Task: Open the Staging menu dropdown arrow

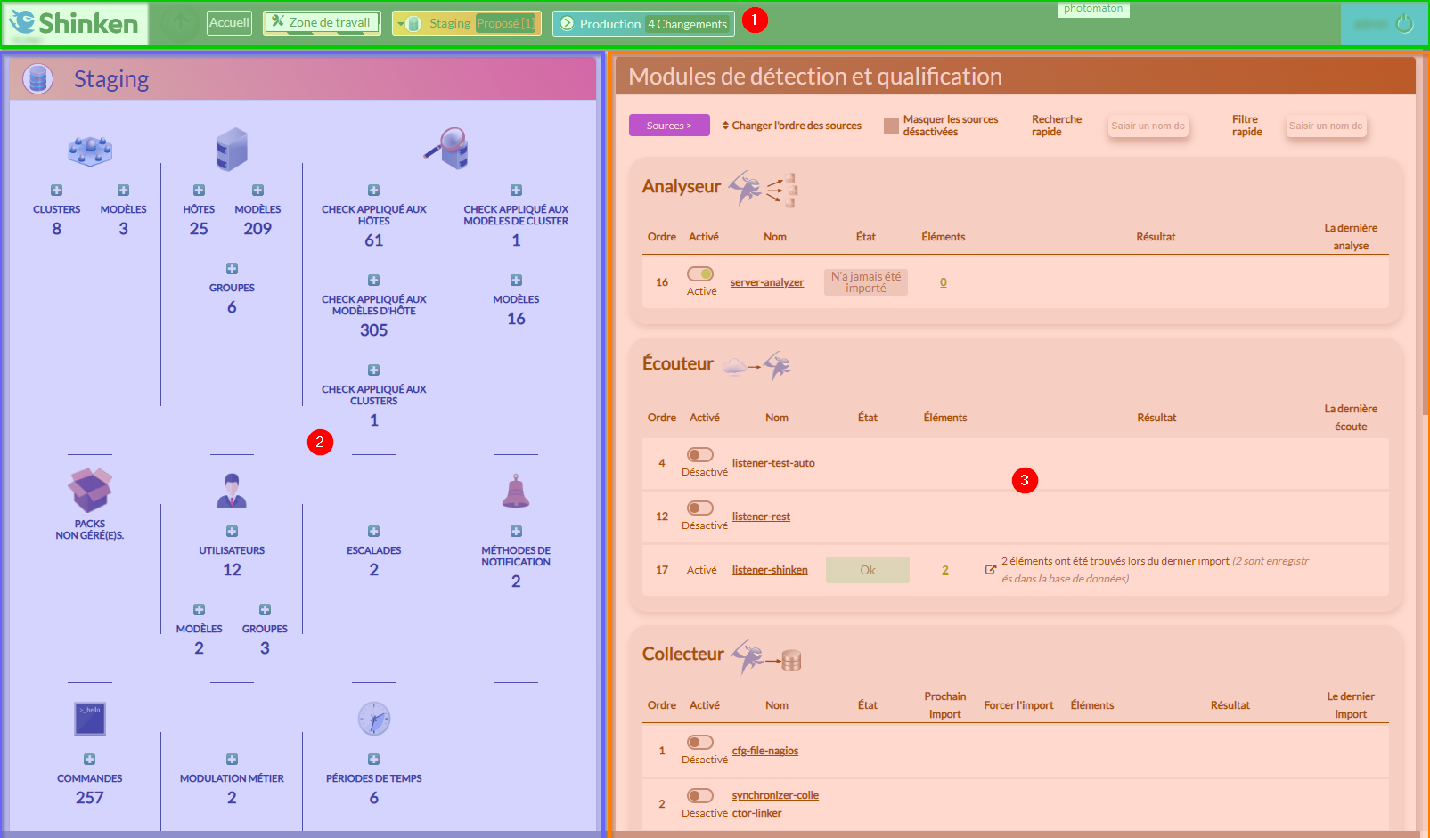Action: click(x=401, y=24)
